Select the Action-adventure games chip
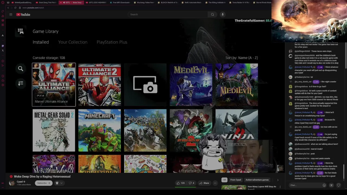This screenshot has width=347, height=195. [x=257, y=180]
